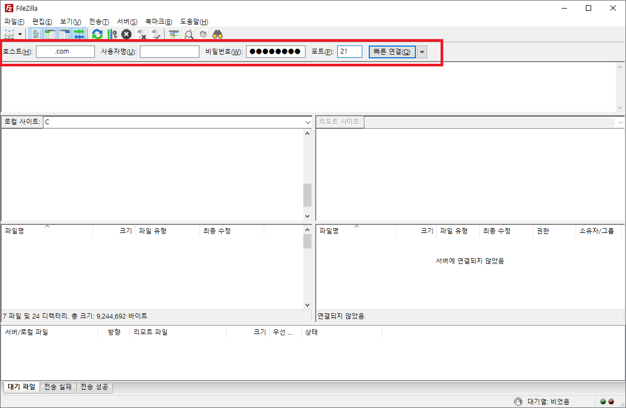Open the 북마크 menu

[159, 21]
